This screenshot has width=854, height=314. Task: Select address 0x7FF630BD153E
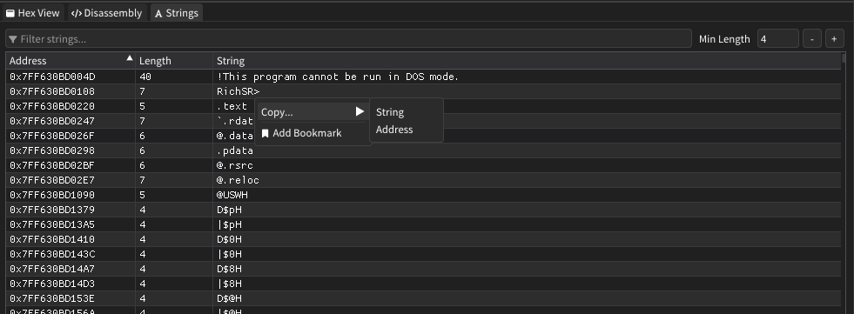pyautogui.click(x=52, y=298)
